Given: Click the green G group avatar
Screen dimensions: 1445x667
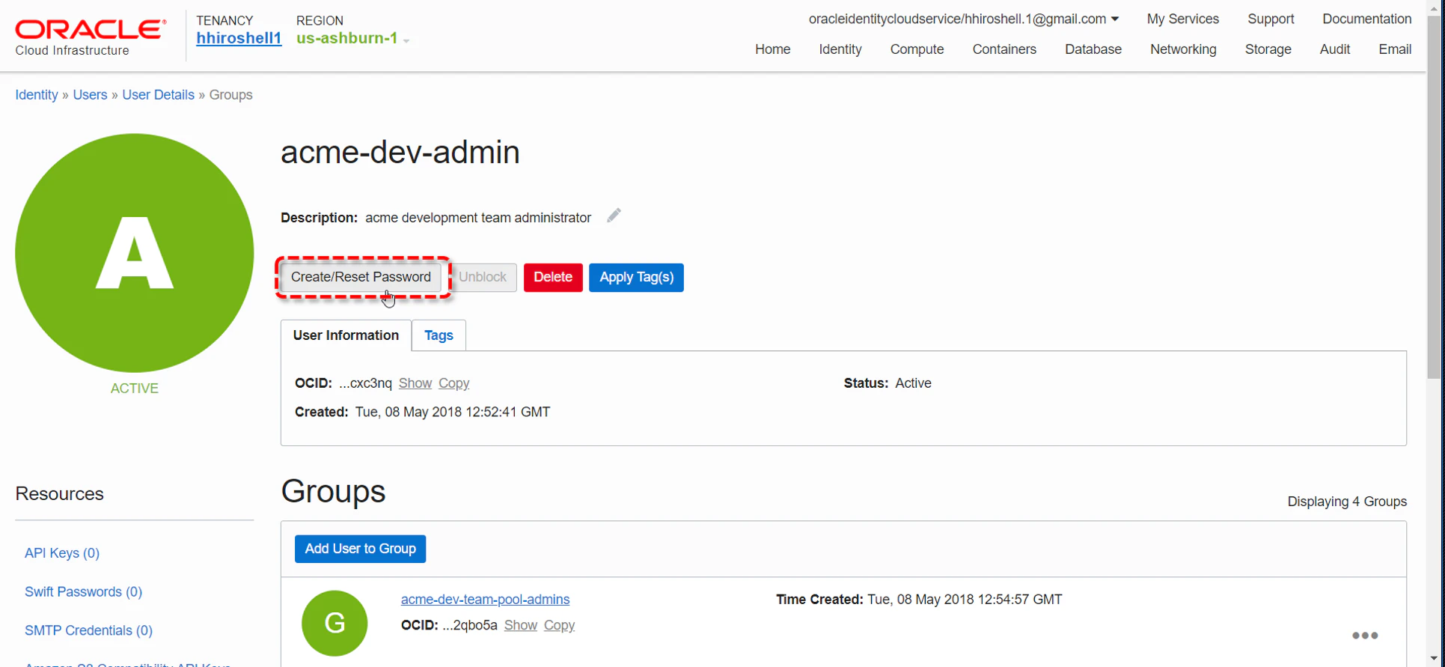Looking at the screenshot, I should 334,623.
